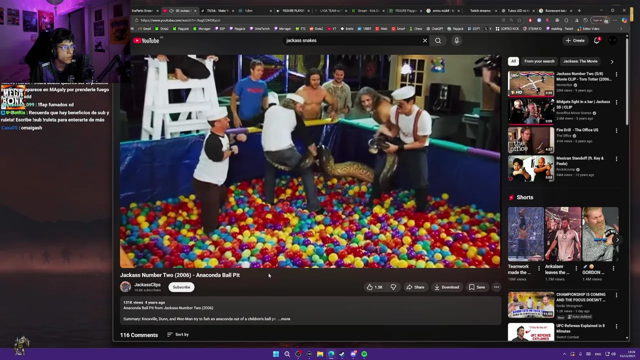Save the video to a playlist
This screenshot has width=640, height=360.
(x=477, y=287)
